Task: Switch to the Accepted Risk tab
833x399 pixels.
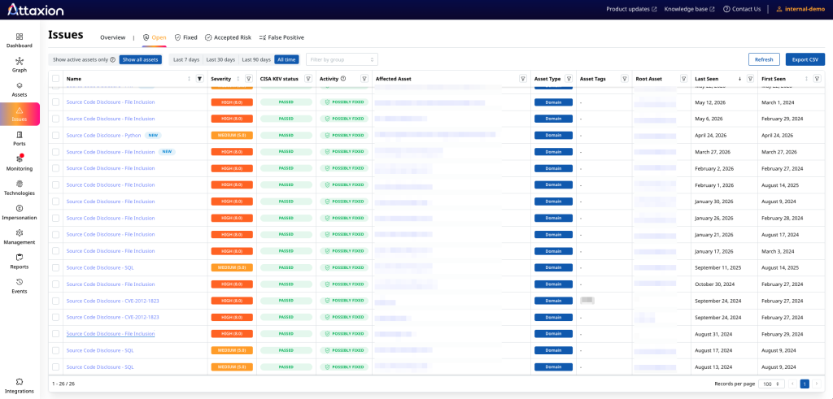Action: [x=228, y=37]
